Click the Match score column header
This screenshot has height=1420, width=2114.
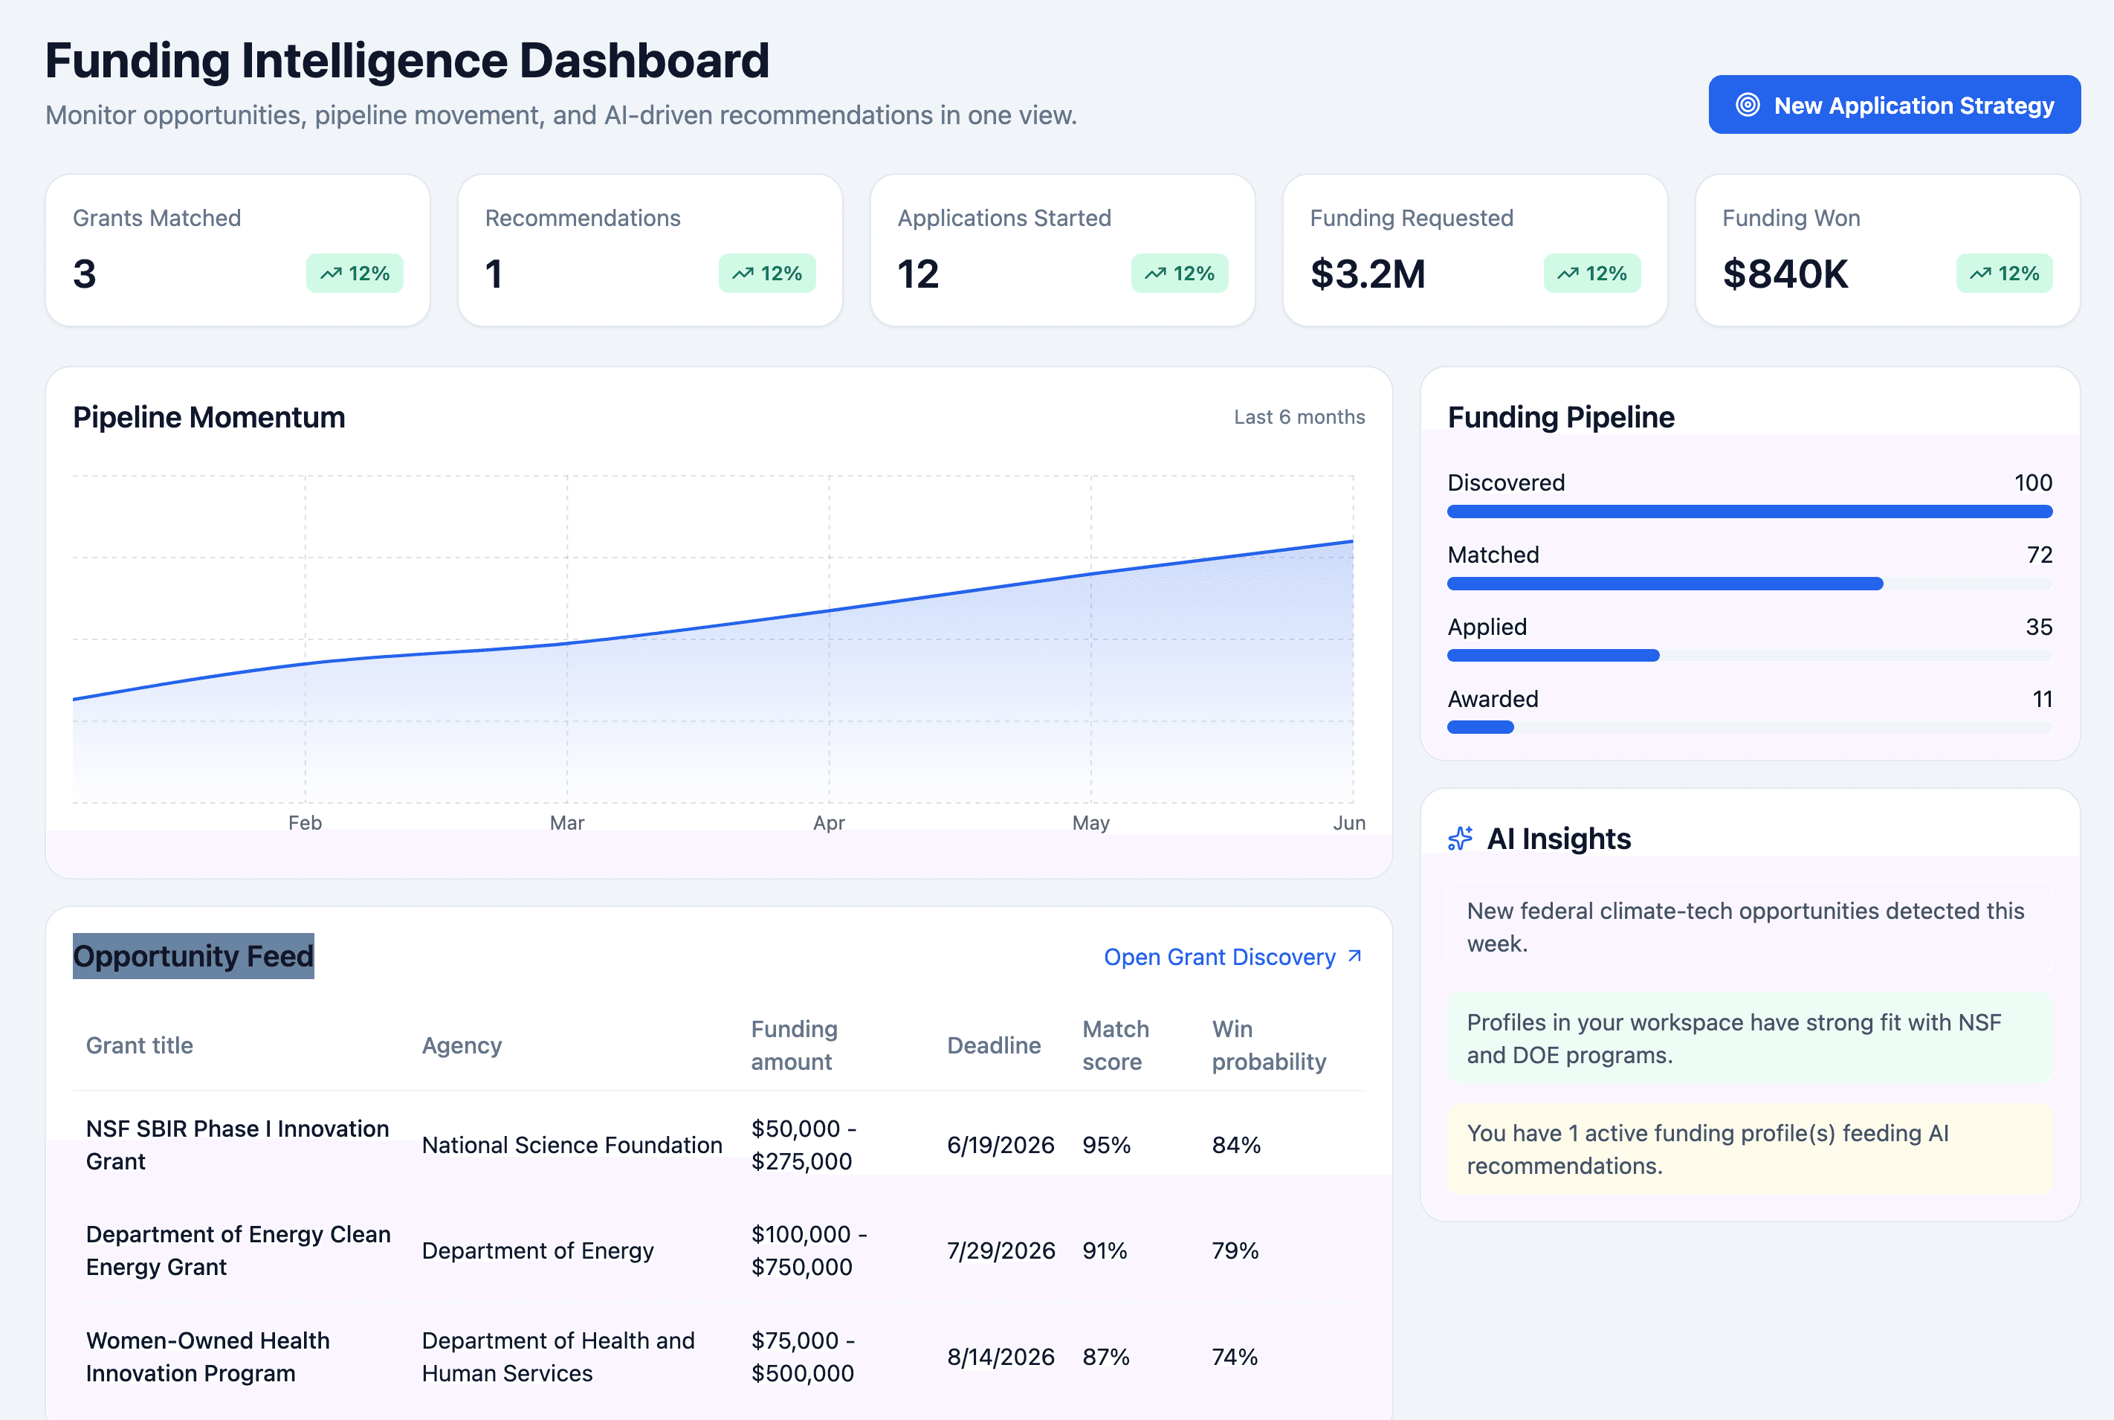1116,1045
